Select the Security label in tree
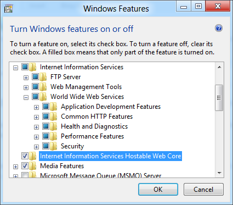Viewport: 233px width, 205px height. 72,146
